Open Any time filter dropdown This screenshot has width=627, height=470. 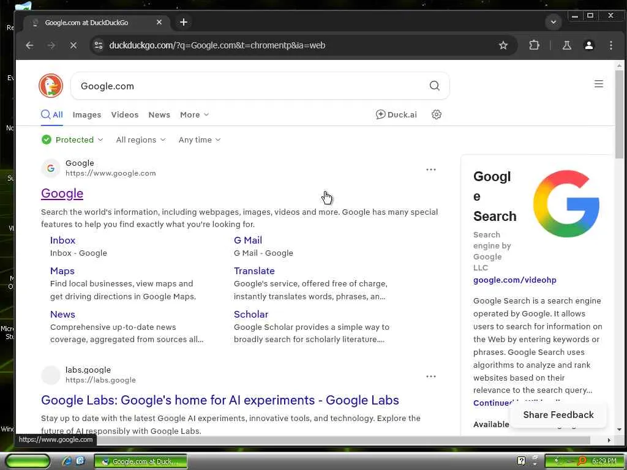(x=200, y=140)
